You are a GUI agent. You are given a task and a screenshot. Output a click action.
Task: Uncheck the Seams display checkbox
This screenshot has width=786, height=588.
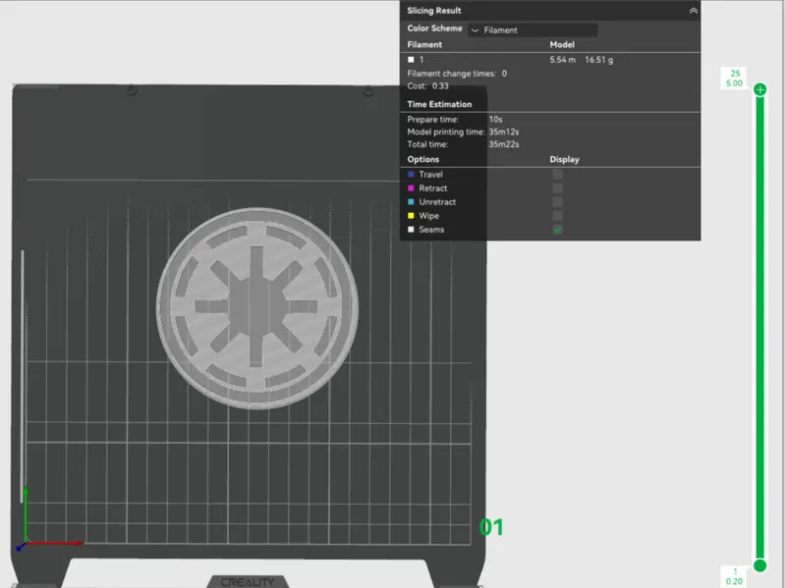[557, 230]
